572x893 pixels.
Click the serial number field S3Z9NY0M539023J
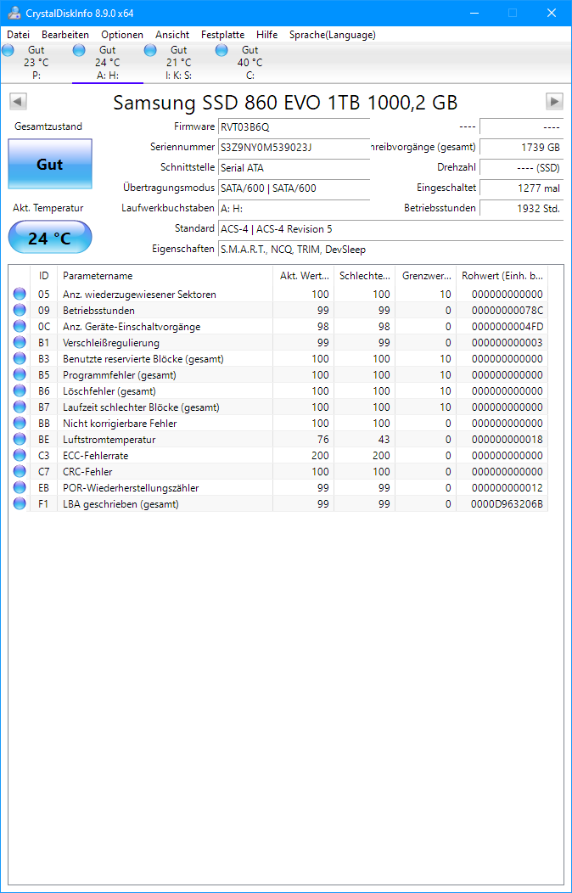click(x=294, y=147)
